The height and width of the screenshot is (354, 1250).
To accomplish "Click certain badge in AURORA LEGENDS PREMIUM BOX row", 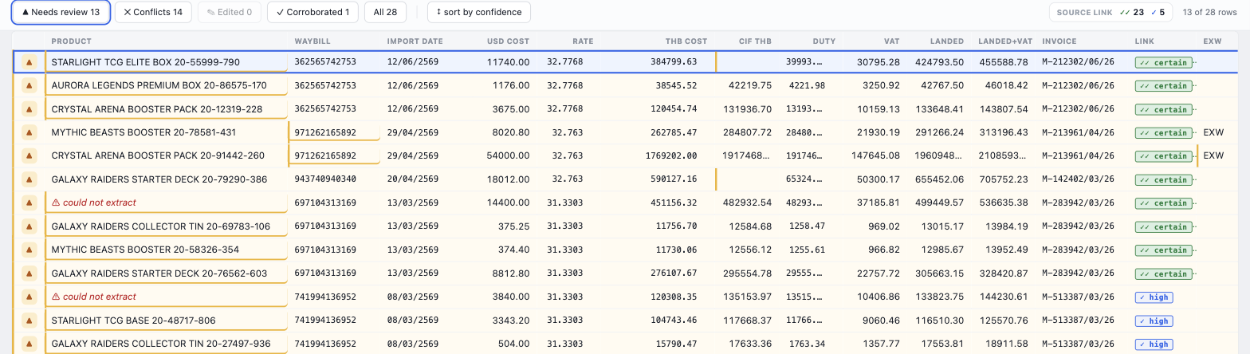I will click(x=1163, y=85).
